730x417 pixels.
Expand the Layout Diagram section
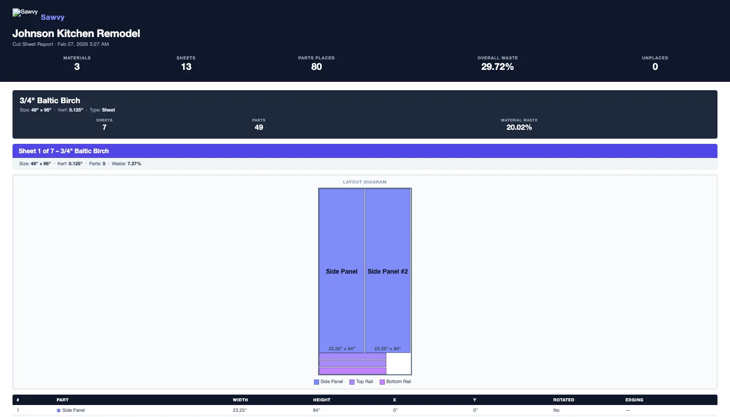click(x=364, y=182)
